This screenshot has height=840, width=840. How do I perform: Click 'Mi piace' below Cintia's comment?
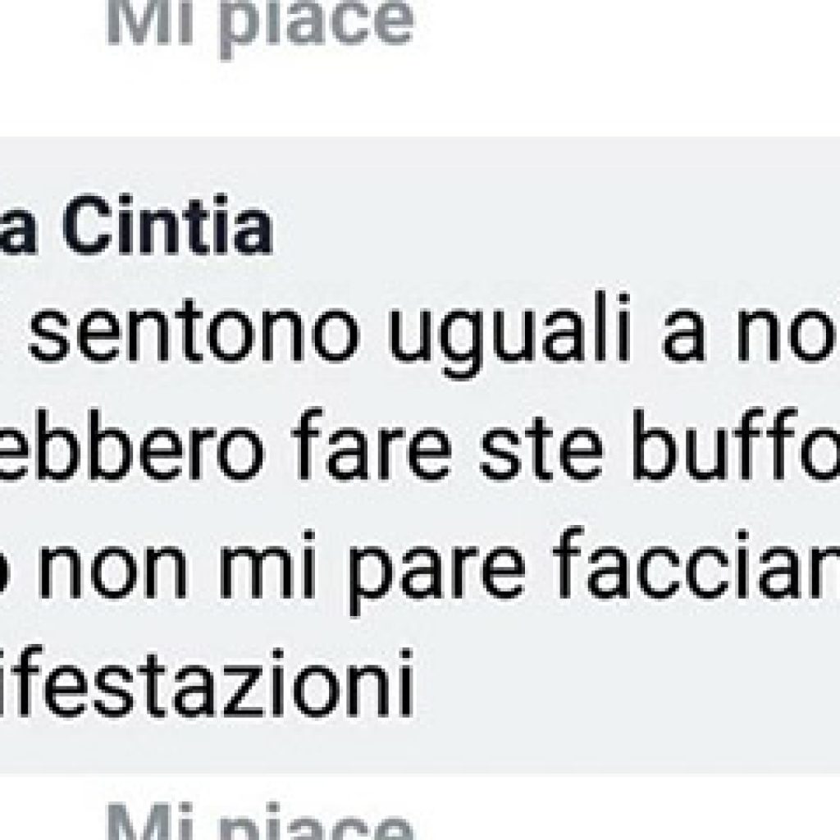tap(260, 820)
